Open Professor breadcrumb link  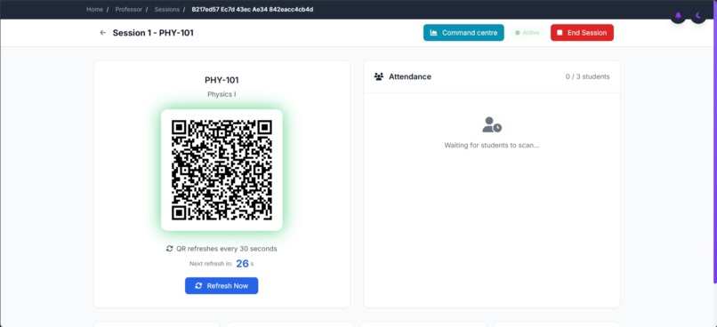point(128,9)
